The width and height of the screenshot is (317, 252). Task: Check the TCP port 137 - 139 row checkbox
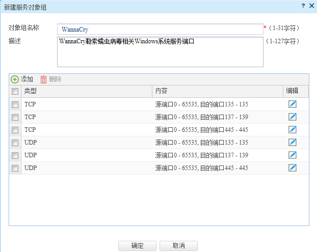click(15, 117)
